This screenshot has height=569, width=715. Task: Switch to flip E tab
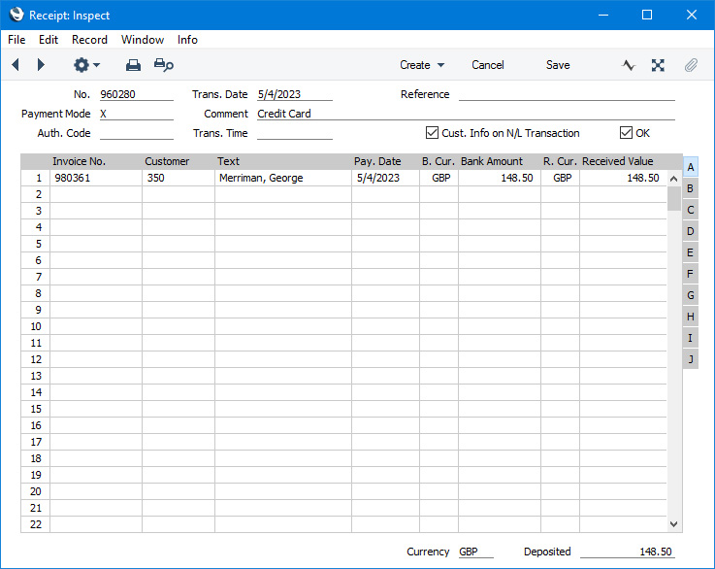coord(691,252)
